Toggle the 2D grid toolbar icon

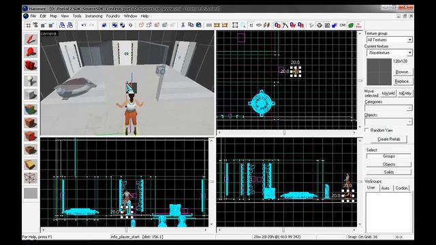click(x=28, y=25)
